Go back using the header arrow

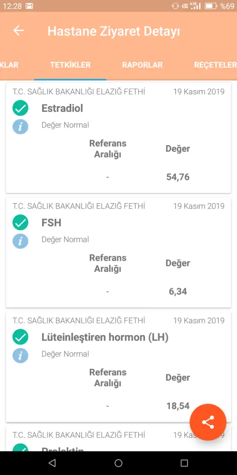click(19, 31)
